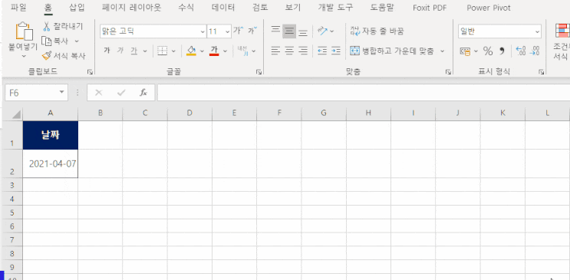Viewport: 570px width, 280px height.
Task: Switch to 수식 ribbon tab
Action: [186, 8]
